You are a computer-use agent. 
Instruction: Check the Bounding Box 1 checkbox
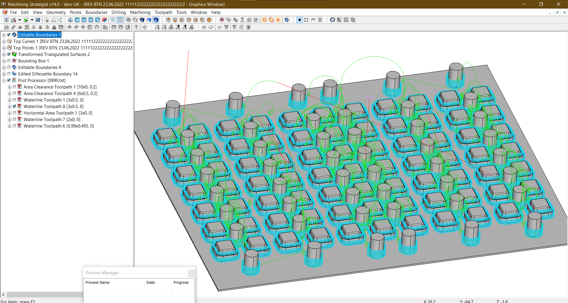[x=9, y=61]
